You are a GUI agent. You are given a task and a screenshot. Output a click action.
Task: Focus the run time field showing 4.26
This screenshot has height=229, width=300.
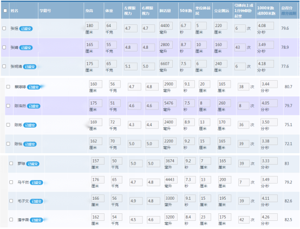click(269, 217)
